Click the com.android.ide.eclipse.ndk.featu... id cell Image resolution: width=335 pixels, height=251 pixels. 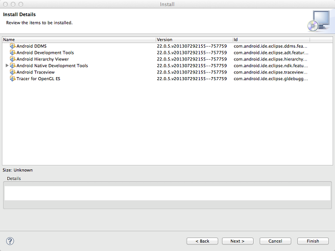[x=270, y=66]
